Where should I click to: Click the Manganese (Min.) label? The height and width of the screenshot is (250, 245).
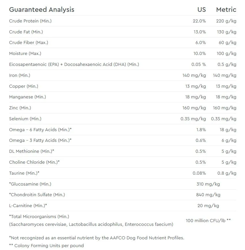pyautogui.click(x=27, y=97)
